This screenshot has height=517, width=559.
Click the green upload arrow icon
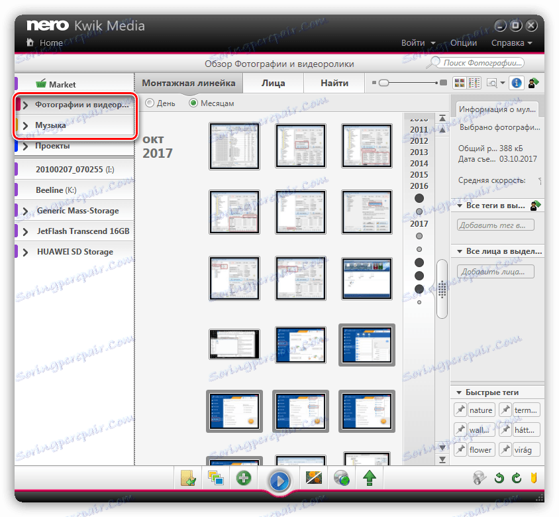click(369, 477)
